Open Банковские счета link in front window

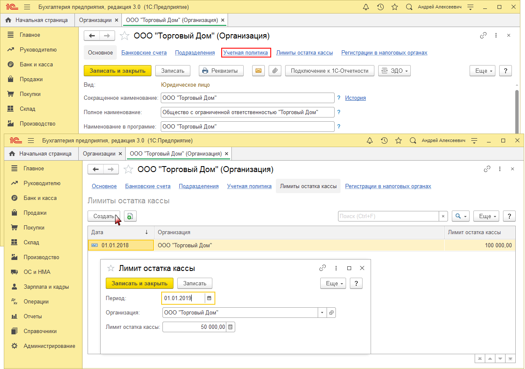coord(148,186)
